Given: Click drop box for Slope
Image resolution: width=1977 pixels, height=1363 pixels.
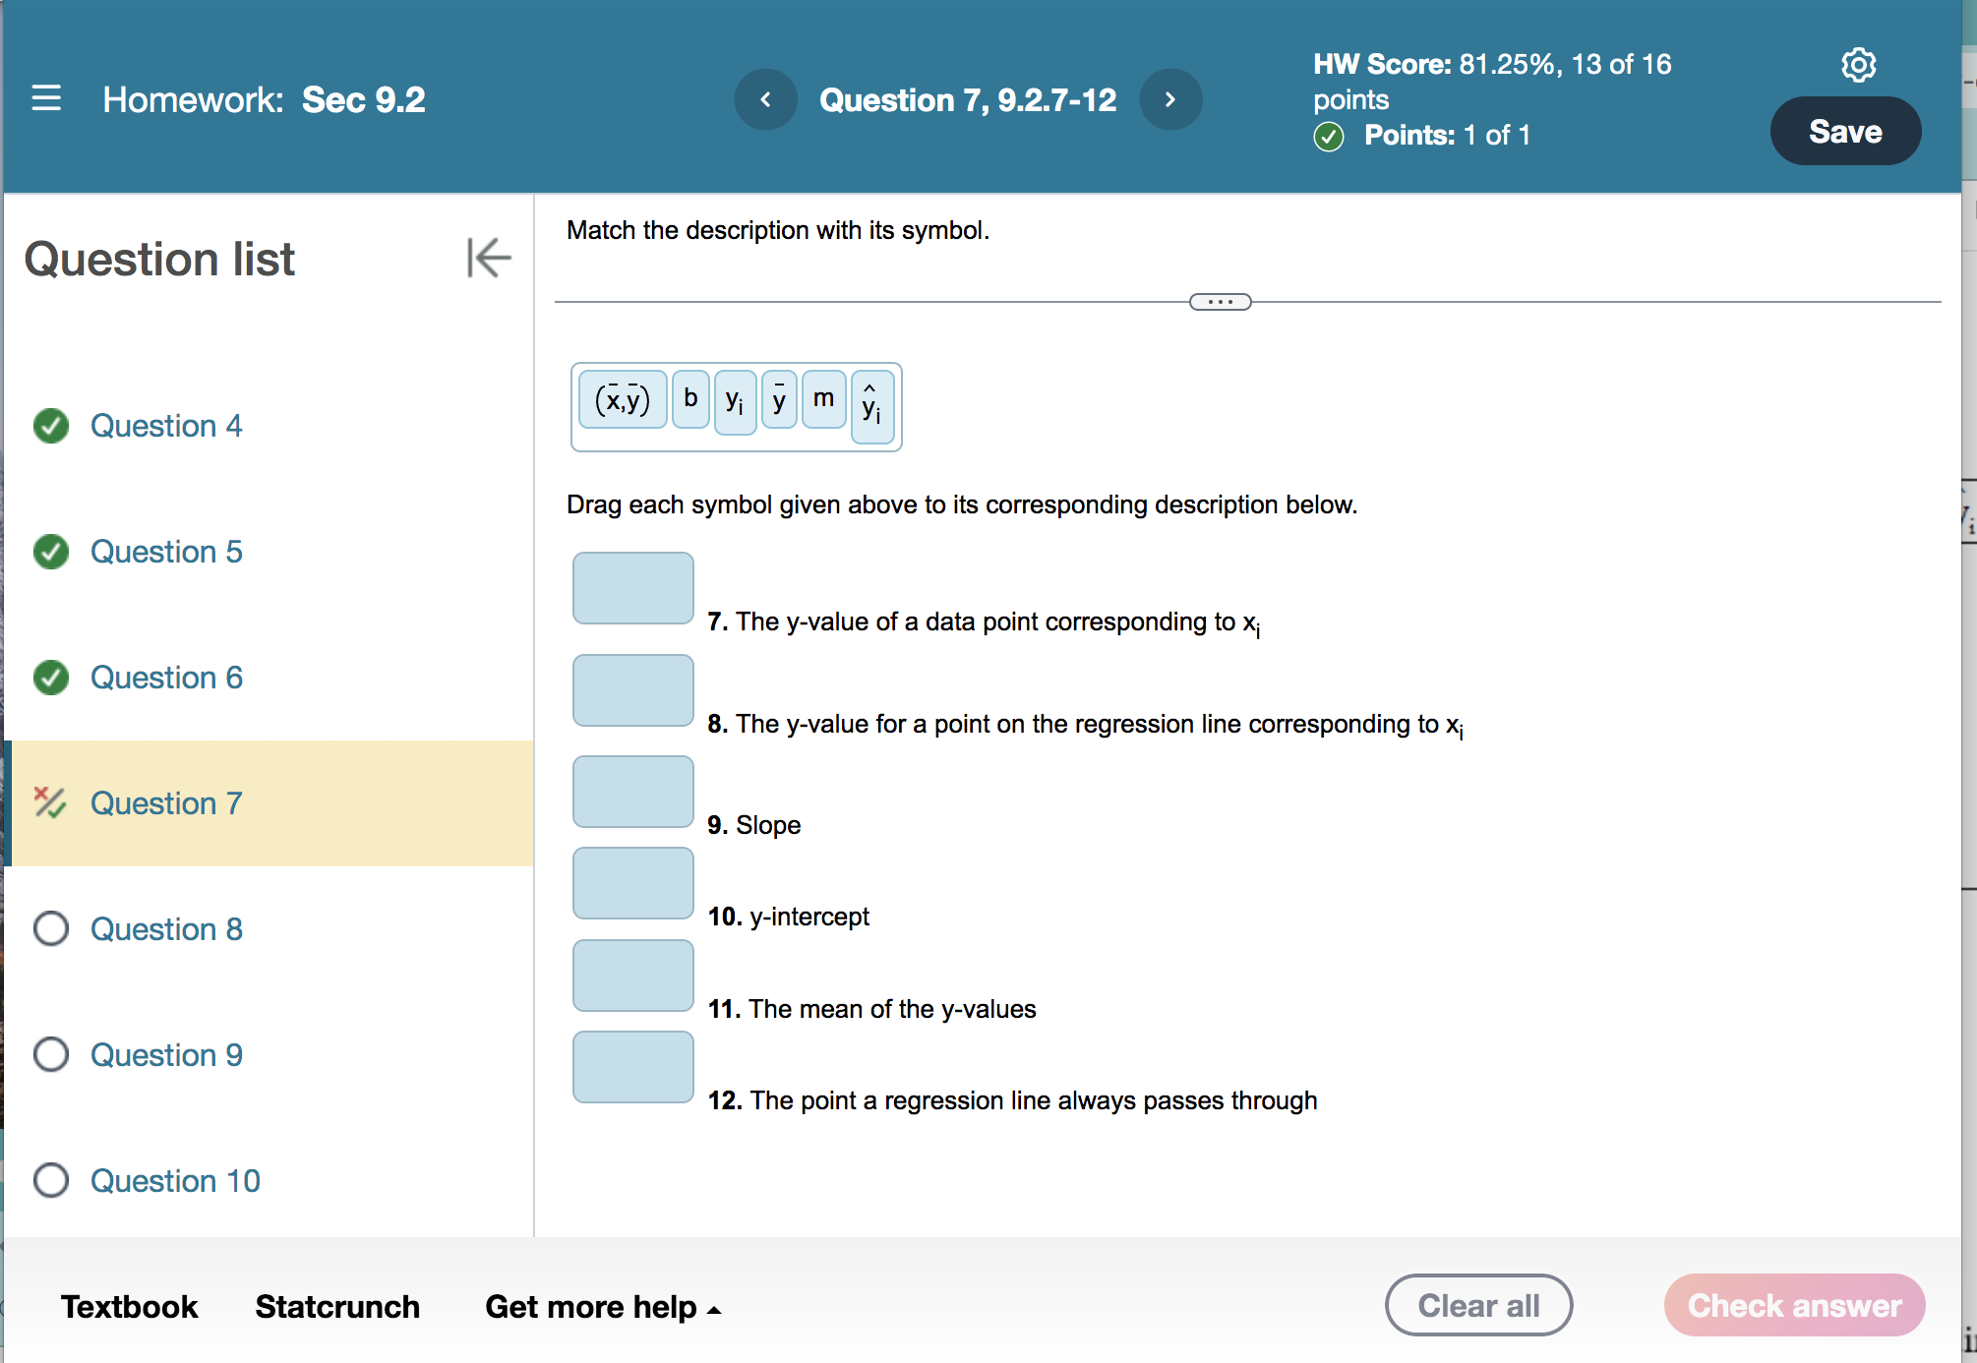Looking at the screenshot, I should point(632,792).
